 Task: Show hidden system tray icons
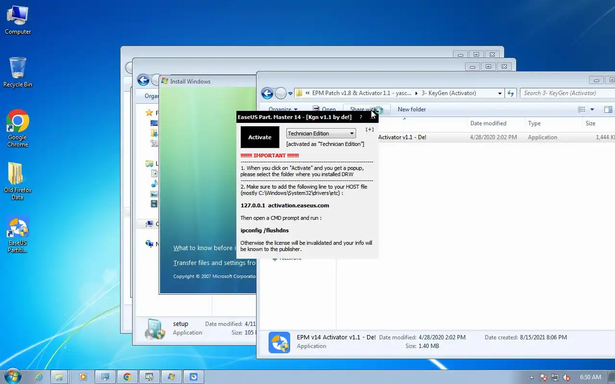(531, 377)
